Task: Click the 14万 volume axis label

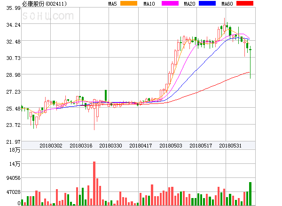Action: (x=15, y=164)
